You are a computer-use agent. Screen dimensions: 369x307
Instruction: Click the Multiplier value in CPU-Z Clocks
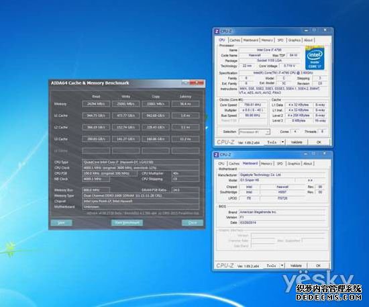pos(252,110)
